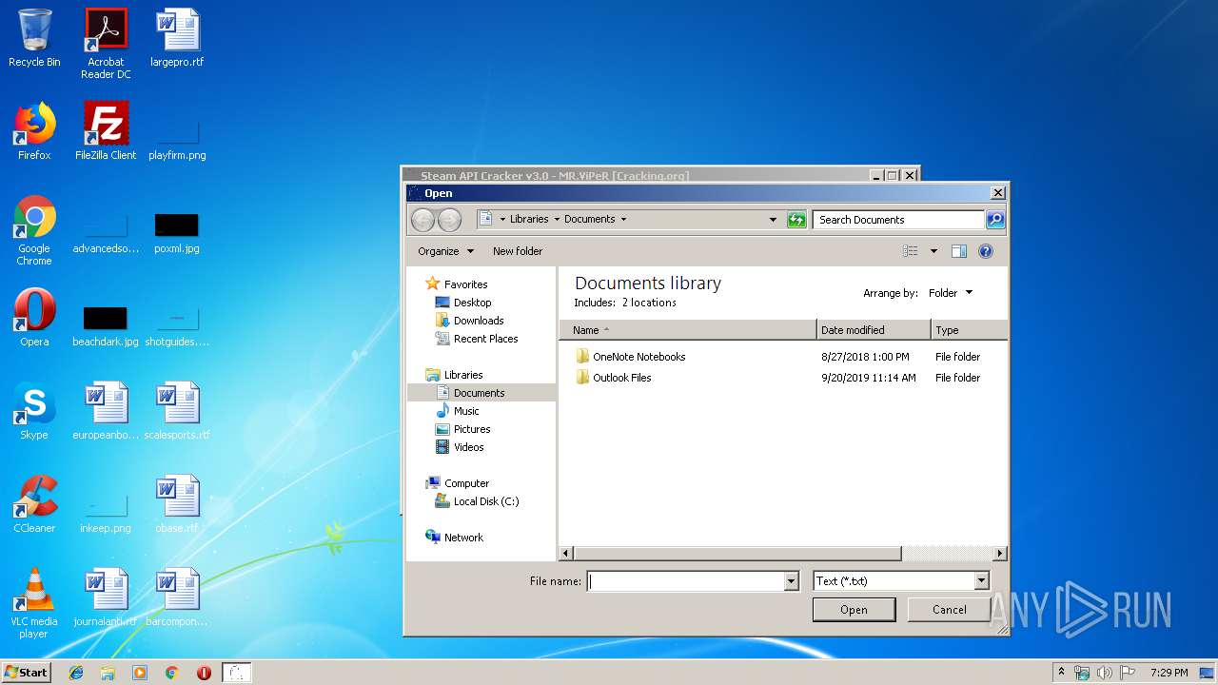Open the Organize dropdown menu
1218x685 pixels.
[445, 251]
